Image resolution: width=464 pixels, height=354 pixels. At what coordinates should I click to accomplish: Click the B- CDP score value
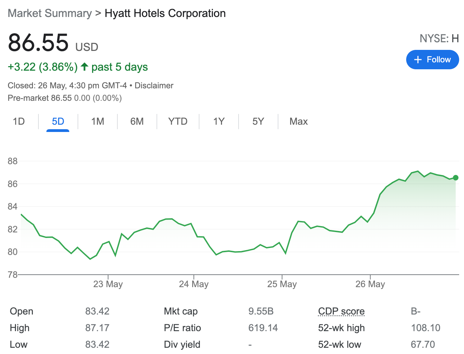[416, 311]
